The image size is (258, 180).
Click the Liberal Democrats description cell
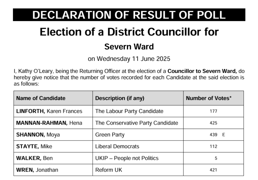click(x=117, y=147)
